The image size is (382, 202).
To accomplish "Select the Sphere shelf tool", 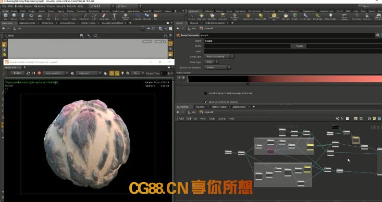I will [14, 17].
